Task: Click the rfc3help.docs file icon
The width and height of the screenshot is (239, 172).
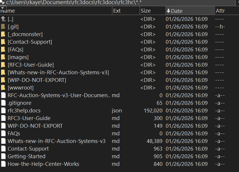Action: pos(3,111)
